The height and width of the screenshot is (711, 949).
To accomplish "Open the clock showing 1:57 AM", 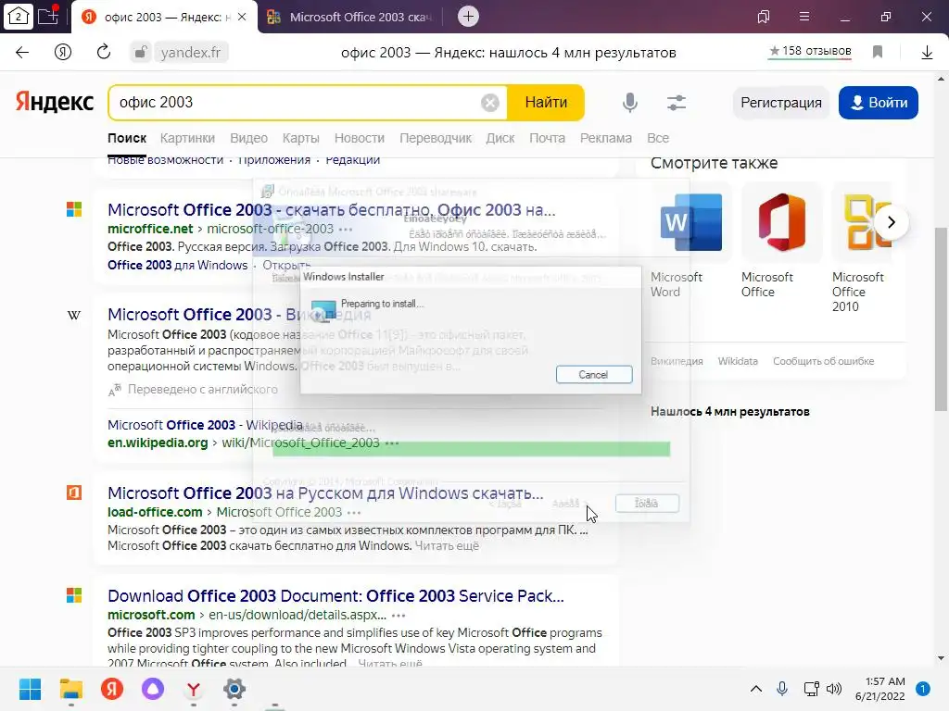I will tap(880, 689).
